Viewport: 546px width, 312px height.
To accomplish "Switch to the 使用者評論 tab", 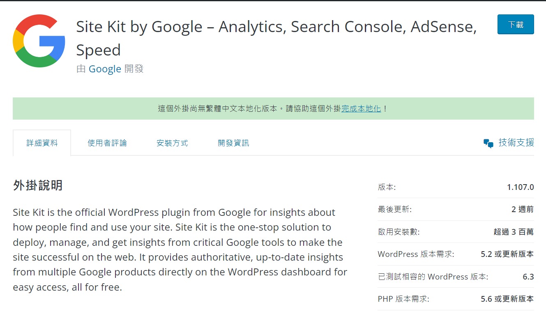I will click(x=107, y=143).
